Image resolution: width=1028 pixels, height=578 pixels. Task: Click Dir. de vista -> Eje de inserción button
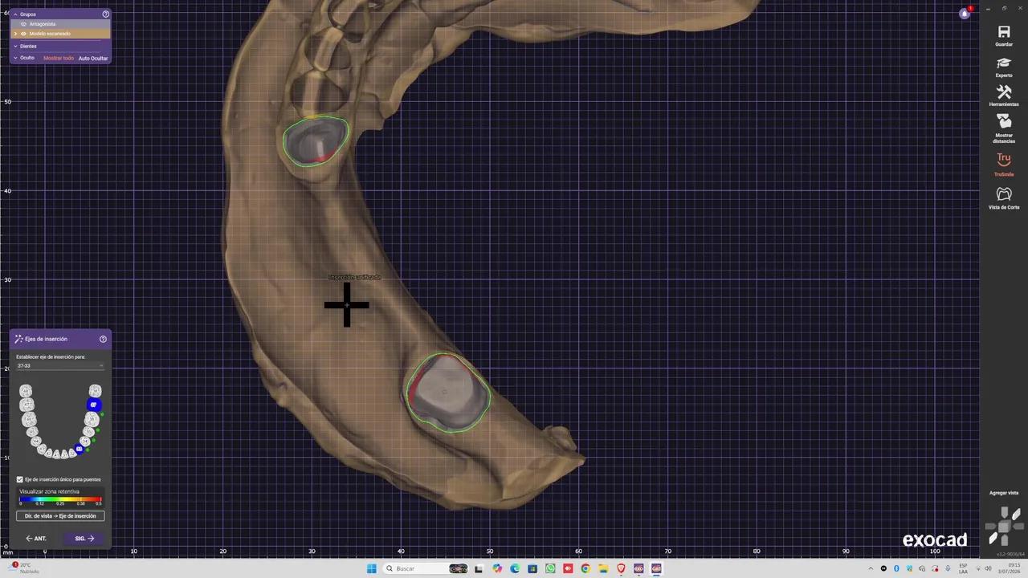60,516
